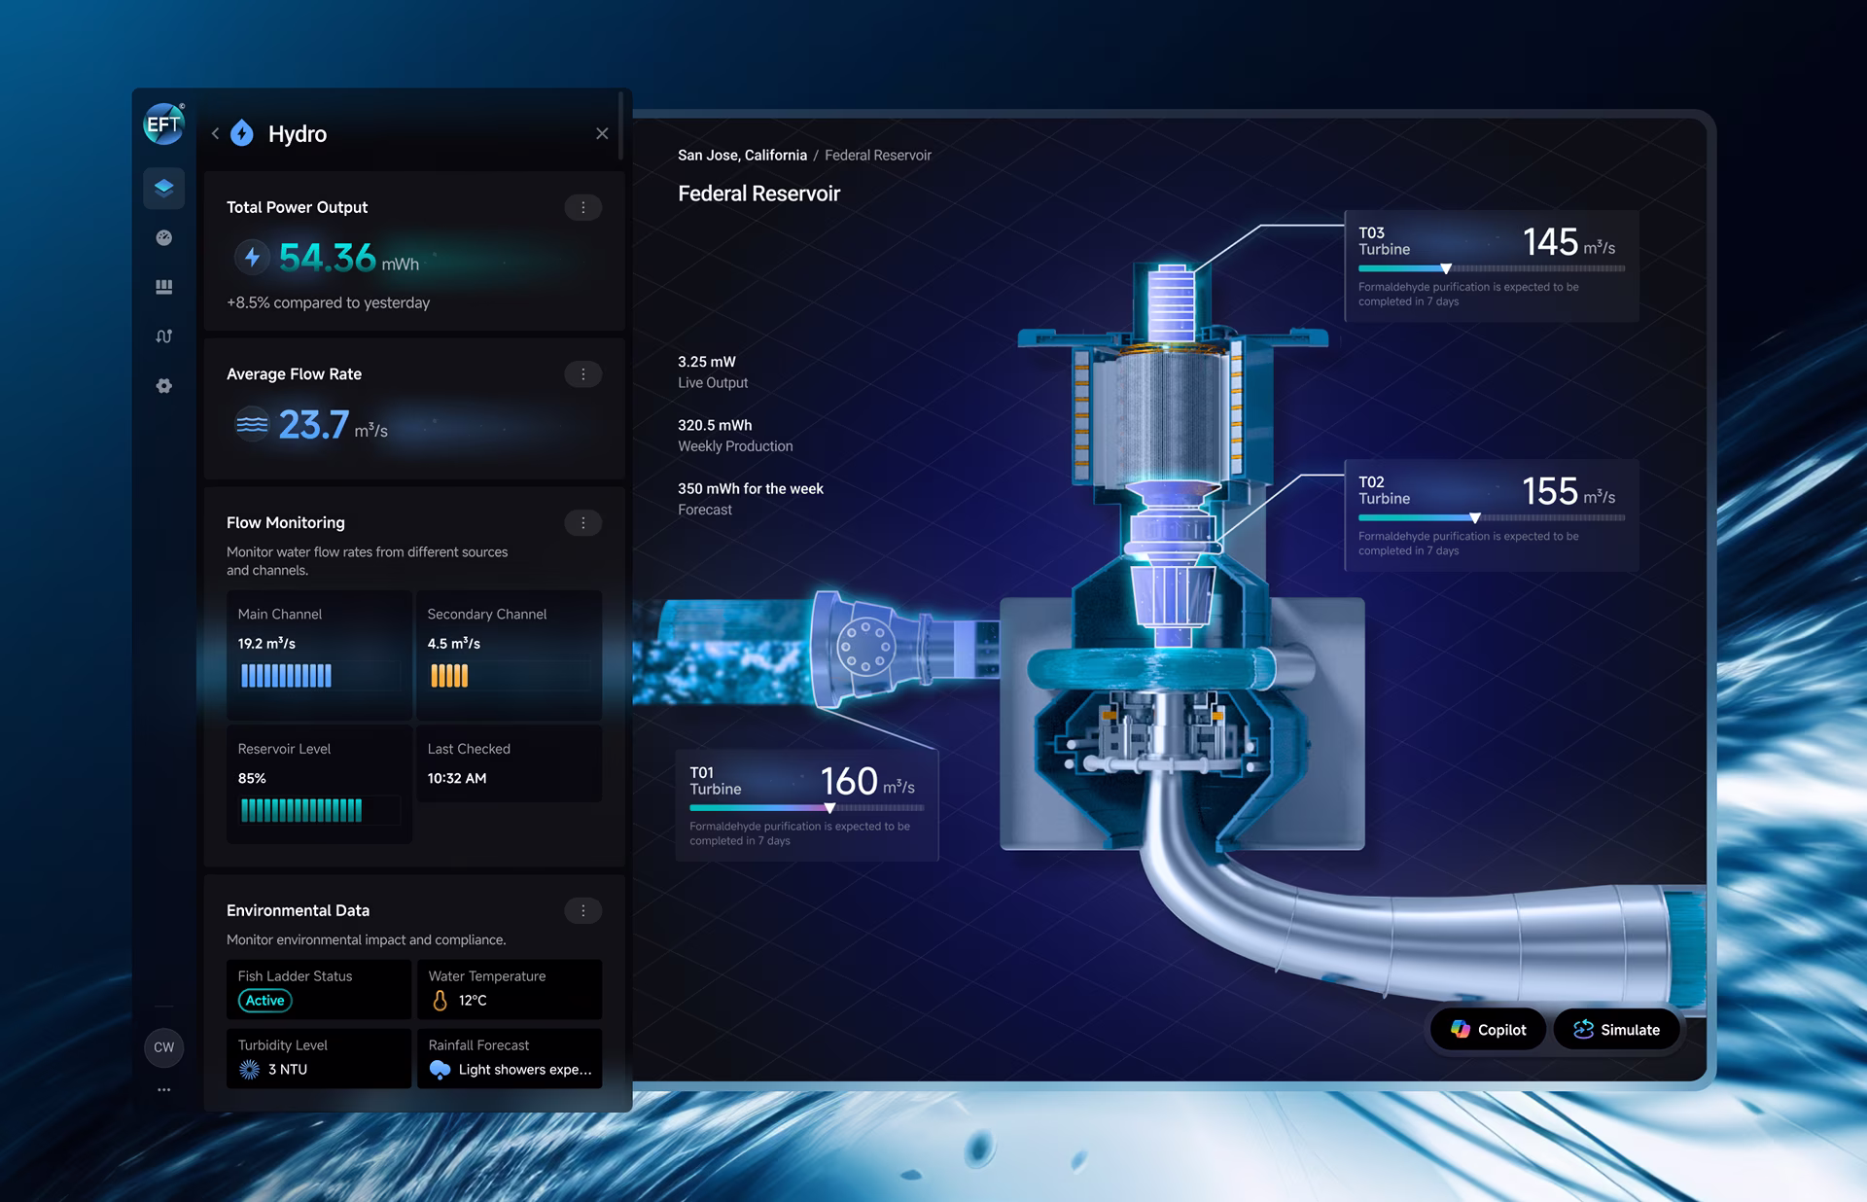Click the EFT logo icon
This screenshot has width=1867, height=1202.
(163, 124)
